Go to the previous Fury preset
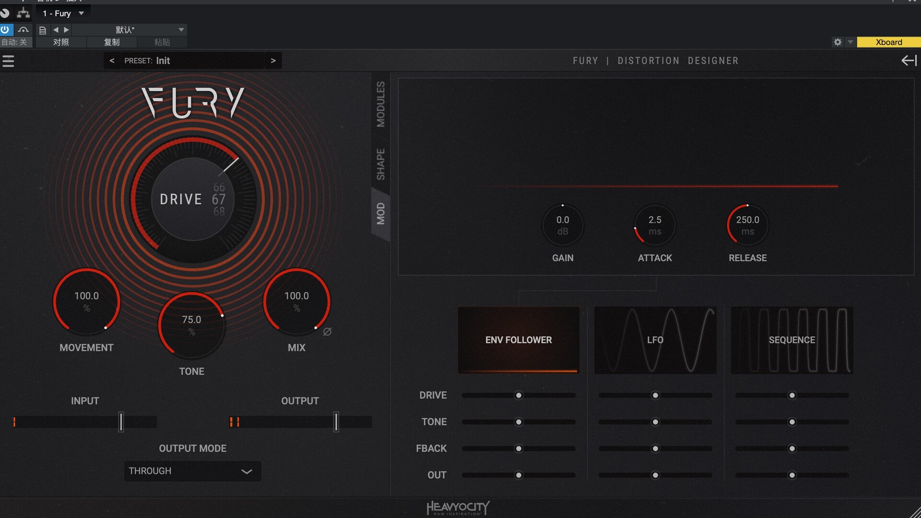This screenshot has height=518, width=921. point(112,60)
